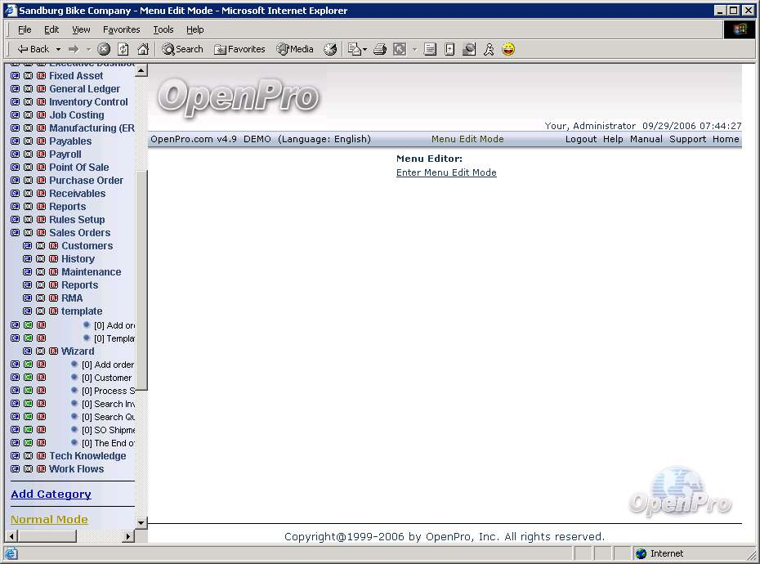Click the blue edit icon beside Fixed Asset
Viewport: 760px width, 564px height.
(15, 76)
